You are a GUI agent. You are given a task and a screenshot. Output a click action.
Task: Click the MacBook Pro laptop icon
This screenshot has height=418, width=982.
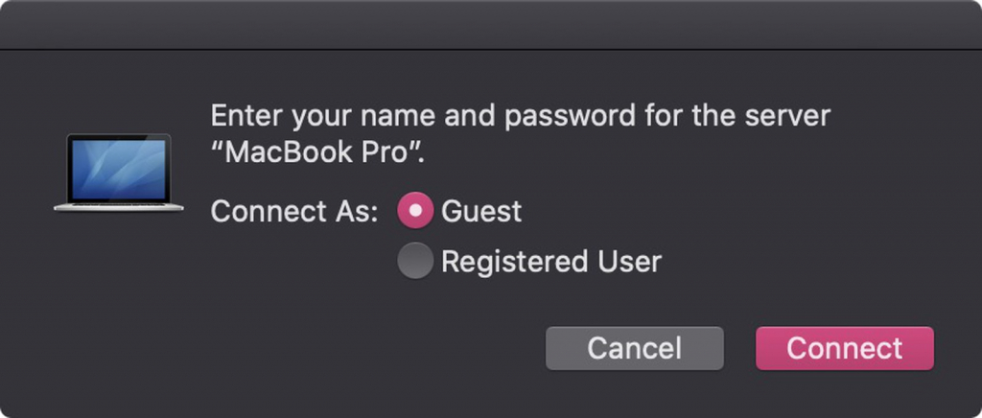point(119,173)
